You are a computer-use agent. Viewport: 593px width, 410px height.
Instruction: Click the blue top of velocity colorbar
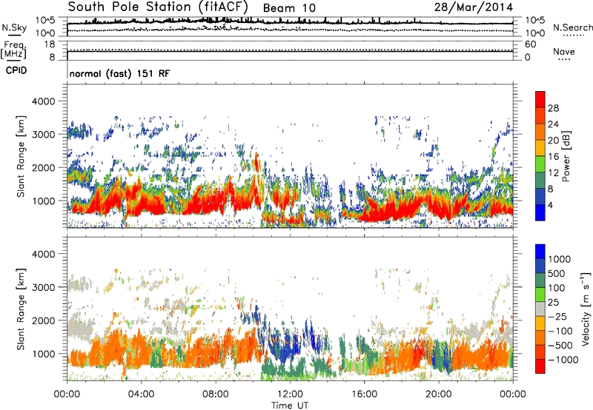(540, 252)
